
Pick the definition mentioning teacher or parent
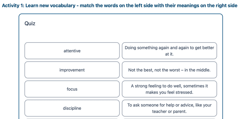pos(169,108)
